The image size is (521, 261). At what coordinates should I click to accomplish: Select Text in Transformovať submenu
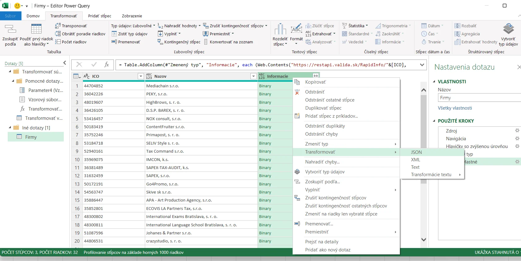(432, 167)
